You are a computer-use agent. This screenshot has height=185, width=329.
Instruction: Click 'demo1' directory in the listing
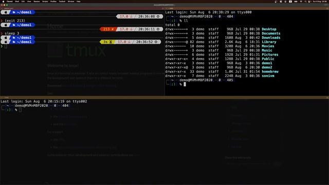point(267,63)
